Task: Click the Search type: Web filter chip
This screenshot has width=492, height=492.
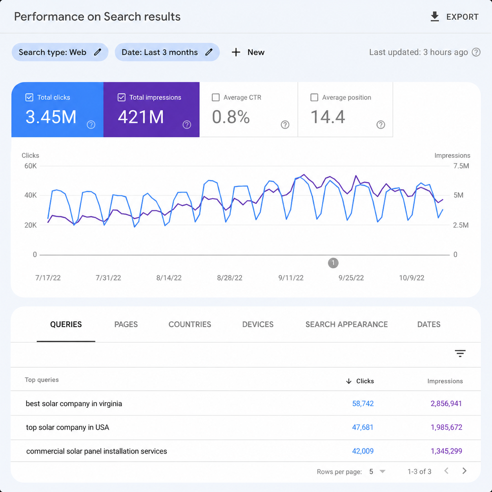Action: (60, 52)
